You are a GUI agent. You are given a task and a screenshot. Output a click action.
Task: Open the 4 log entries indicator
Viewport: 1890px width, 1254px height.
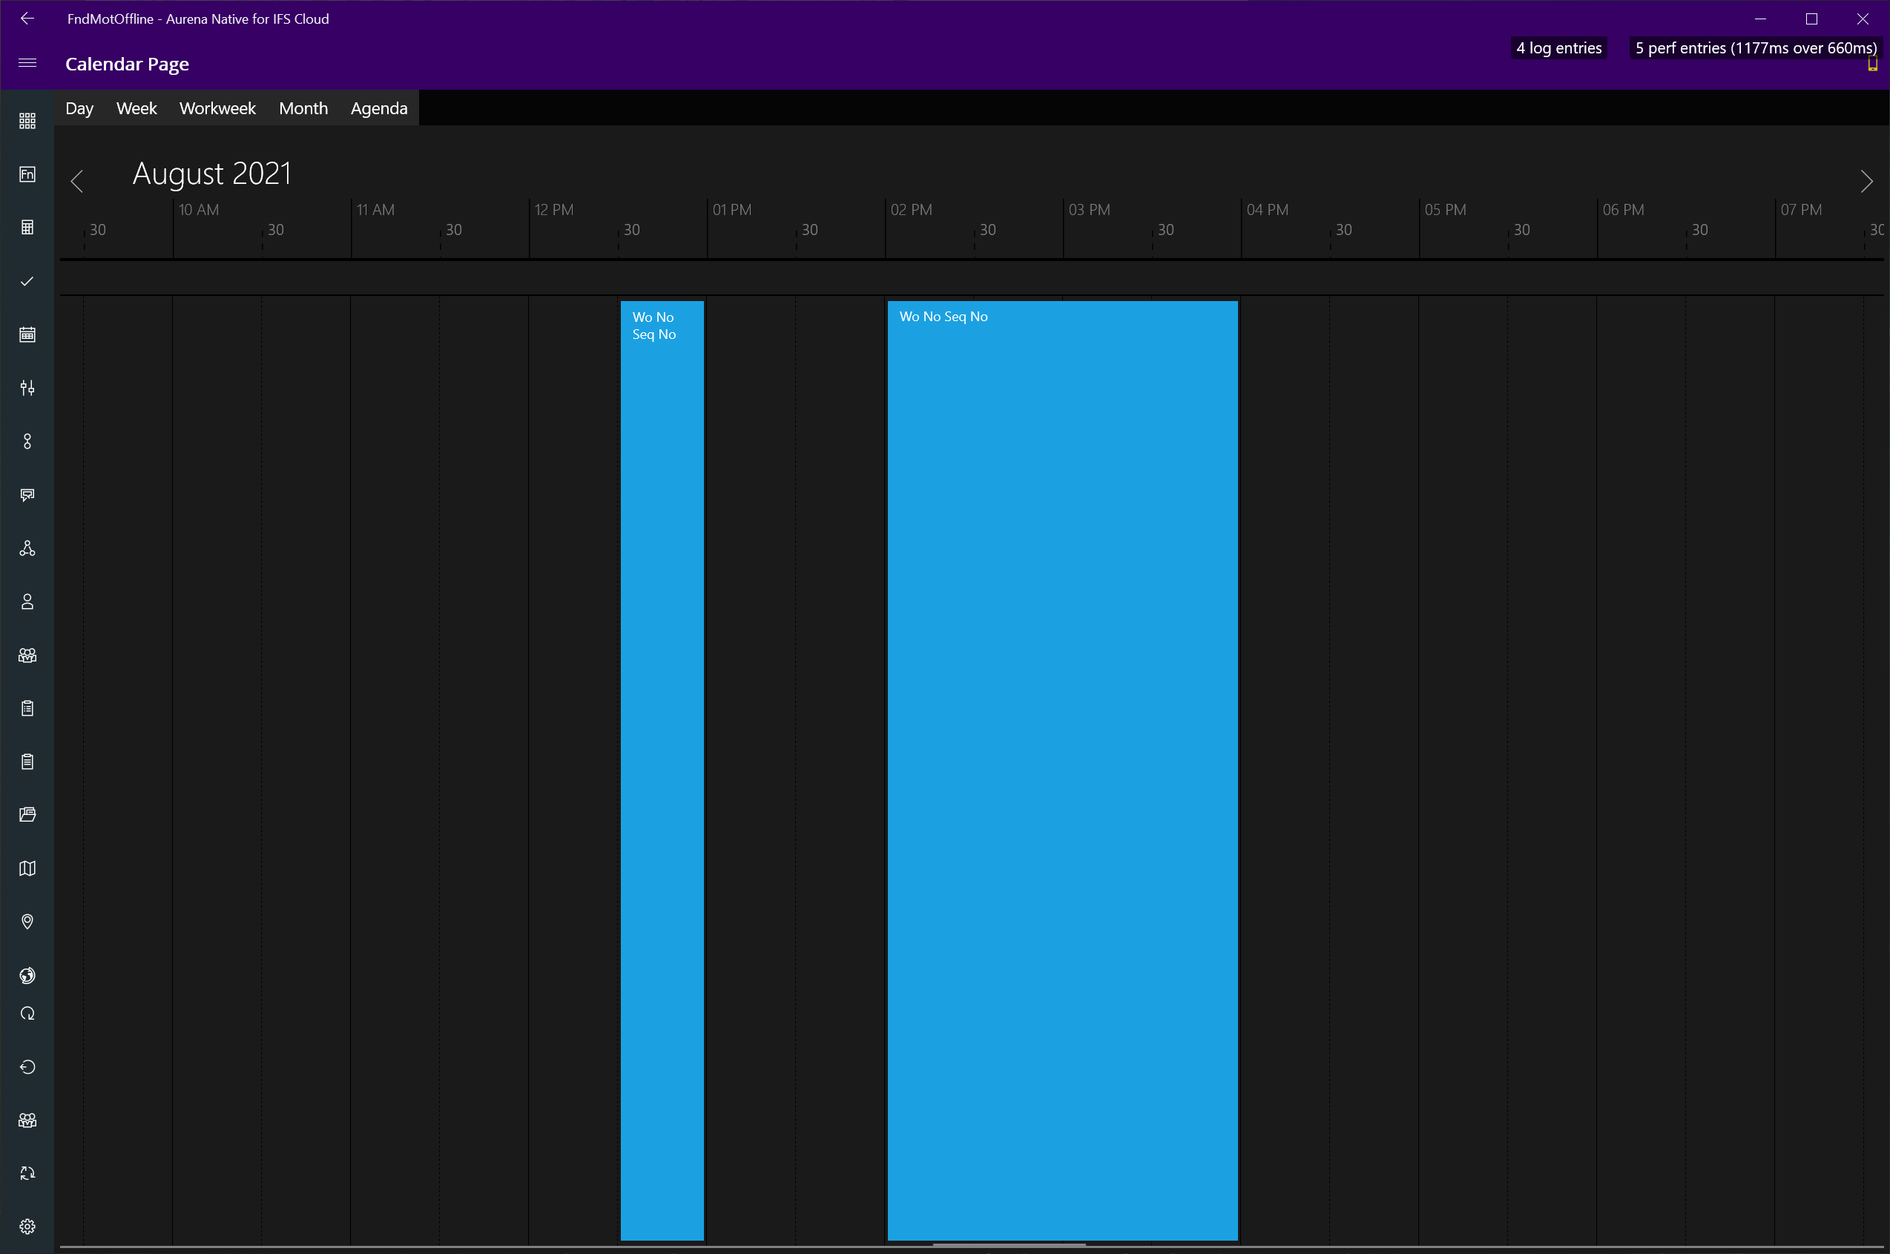1558,48
